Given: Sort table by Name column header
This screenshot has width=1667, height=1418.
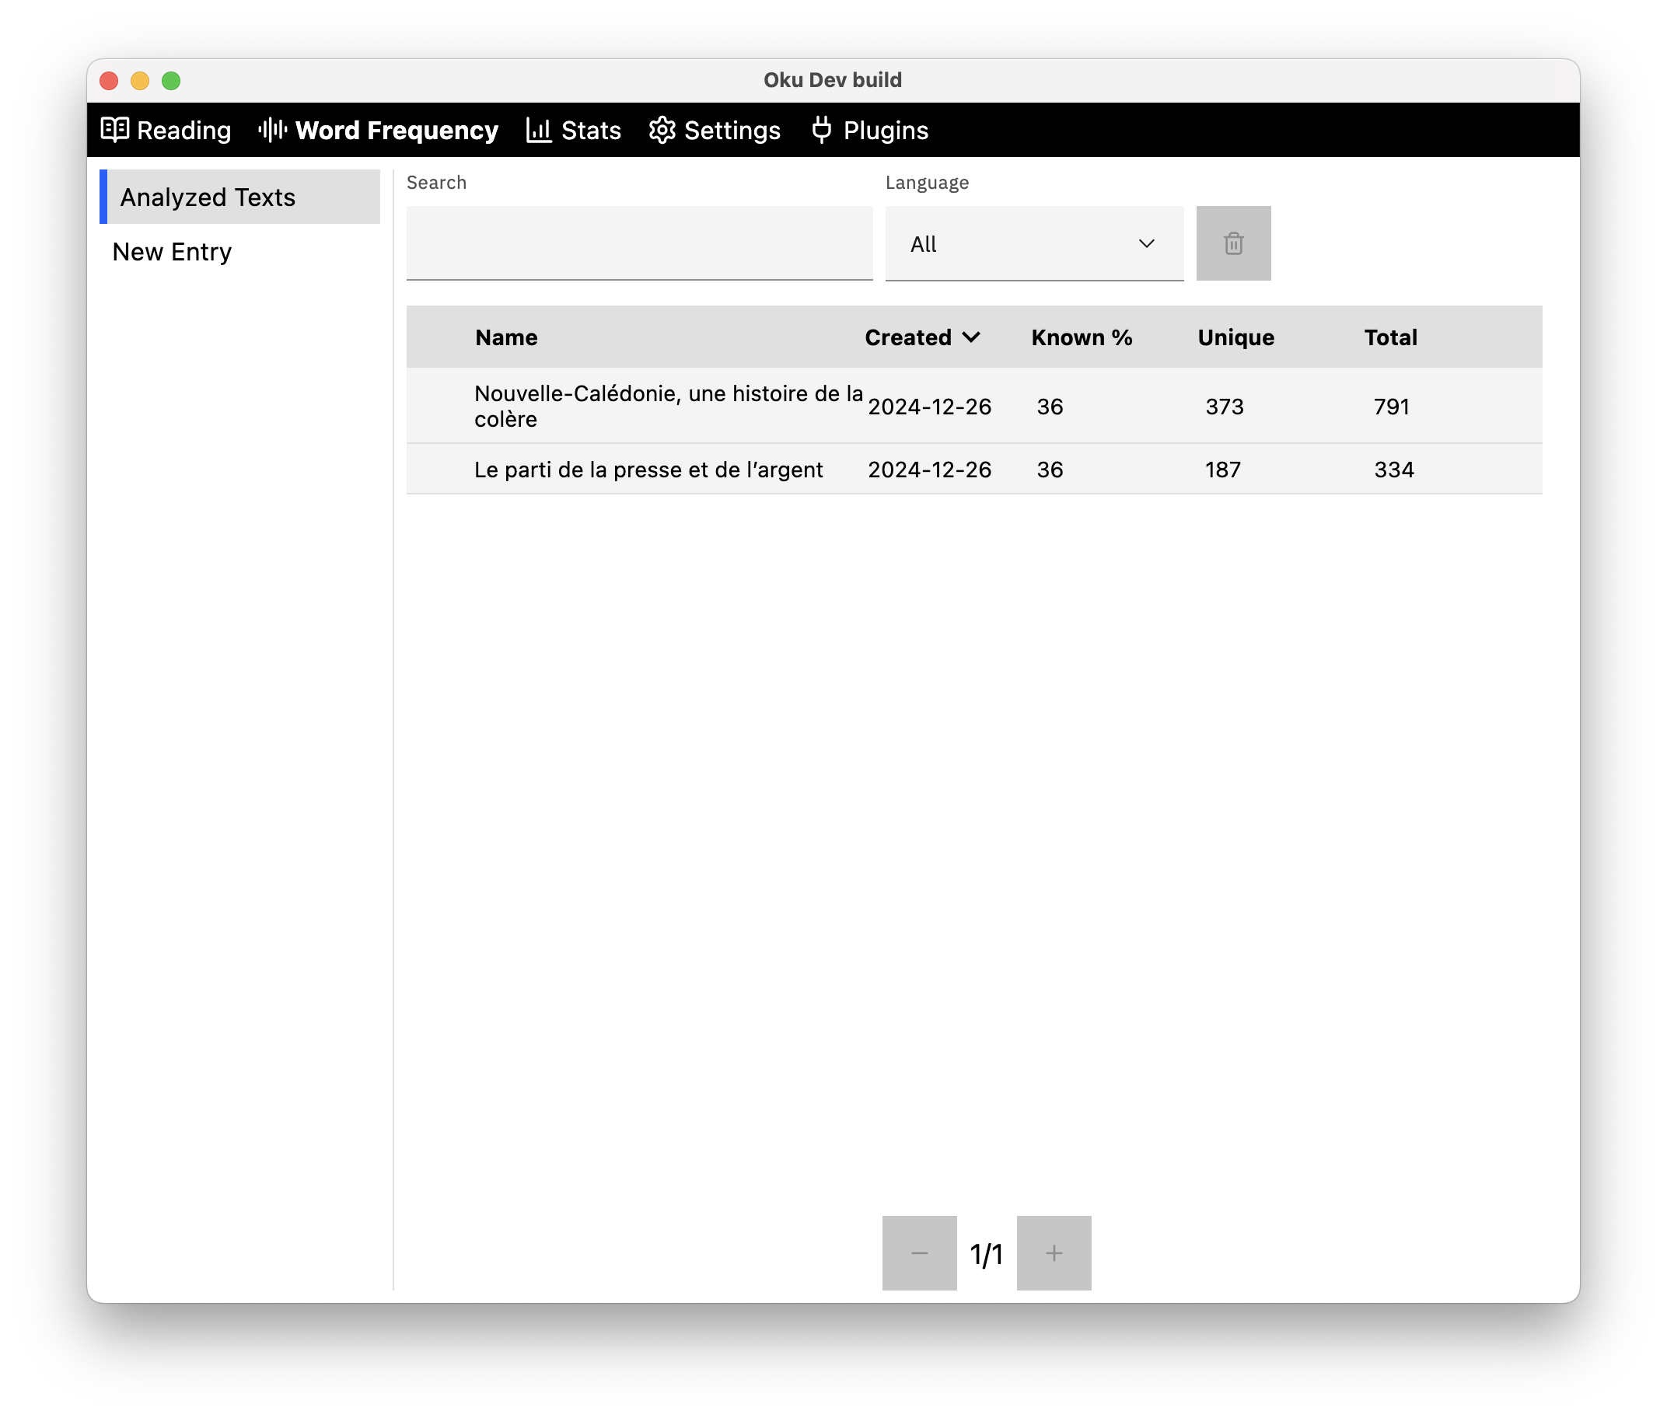Looking at the screenshot, I should (x=505, y=337).
